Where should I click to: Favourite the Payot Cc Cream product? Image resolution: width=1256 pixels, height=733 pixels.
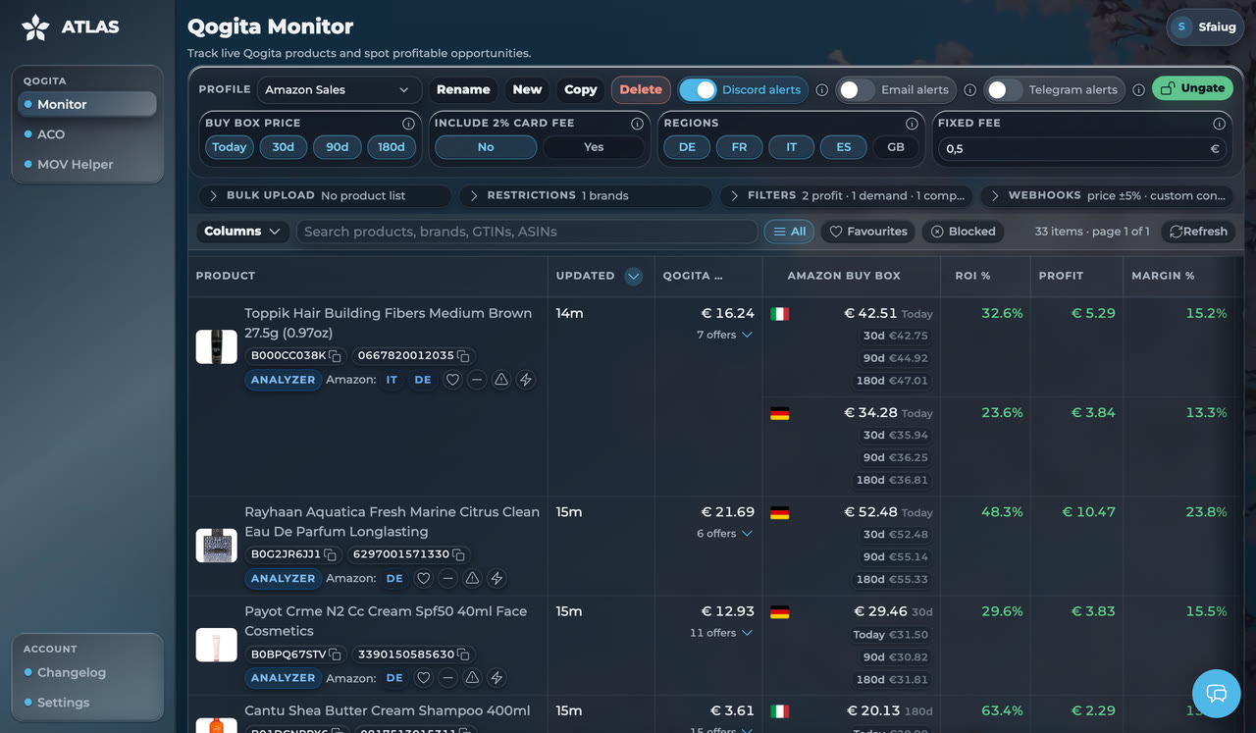click(424, 678)
